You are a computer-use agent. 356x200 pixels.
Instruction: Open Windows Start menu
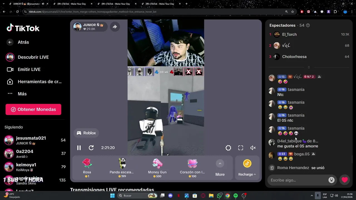[x=112, y=196]
